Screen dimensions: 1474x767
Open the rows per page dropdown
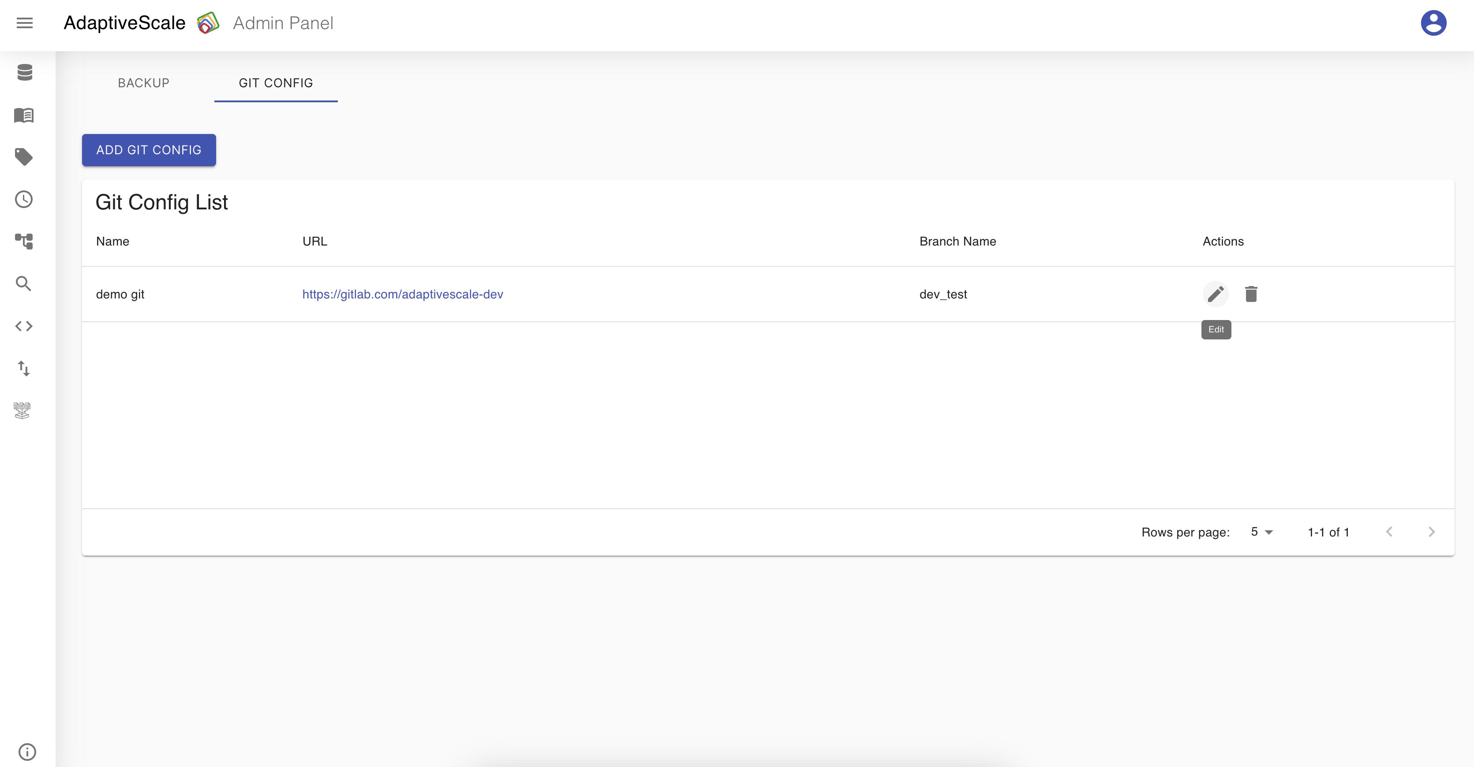point(1262,532)
